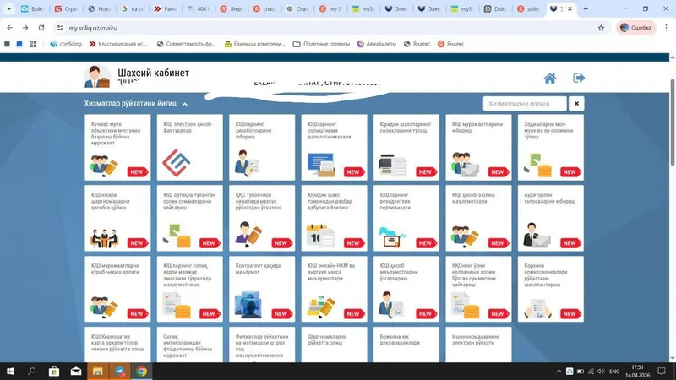Open Солиқ имтиёзларидан фойдаланиш бўйича мурожаат card
The height and width of the screenshot is (380, 676).
[189, 345]
